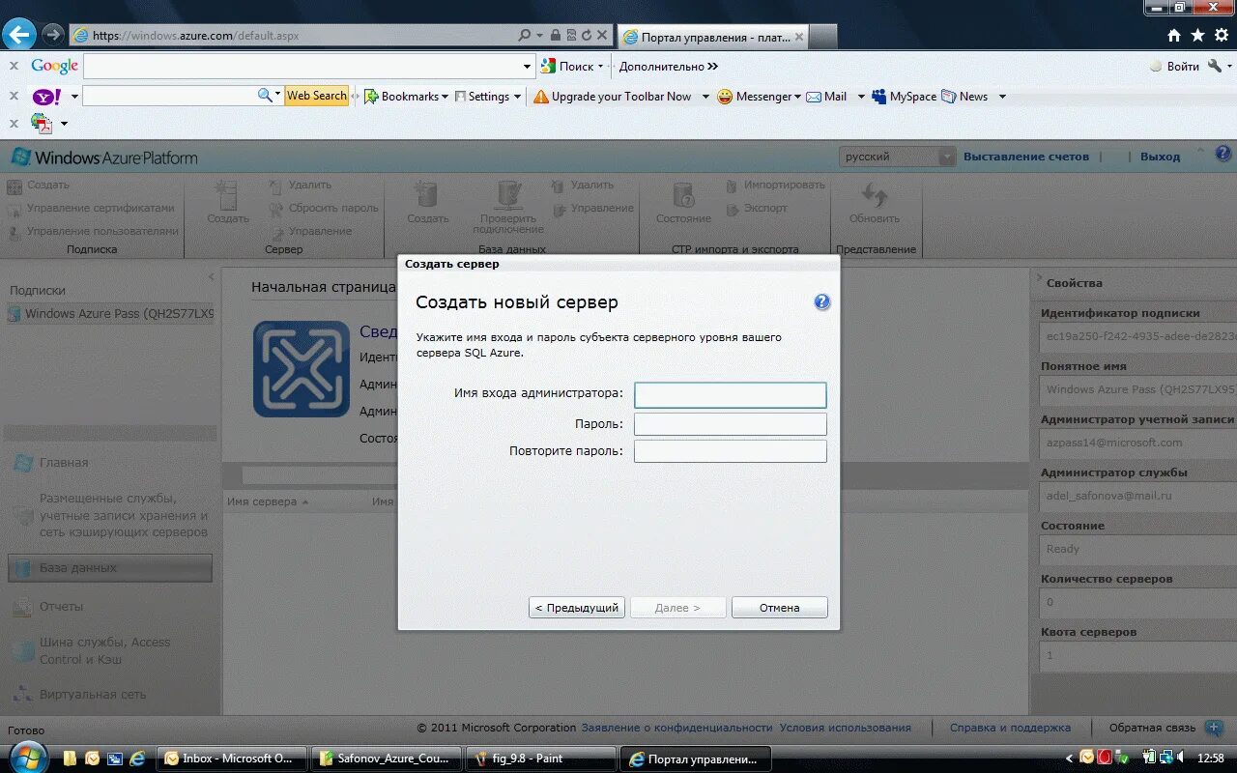Refresh the page from the address bar
This screenshot has width=1237, height=773.
(587, 36)
